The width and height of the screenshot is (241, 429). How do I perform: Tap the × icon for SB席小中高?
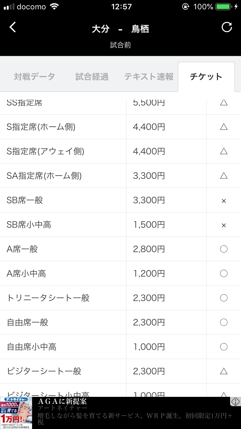(x=224, y=225)
